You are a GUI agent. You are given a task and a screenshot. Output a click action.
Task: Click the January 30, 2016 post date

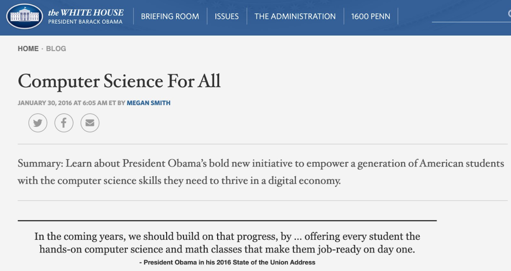(44, 103)
